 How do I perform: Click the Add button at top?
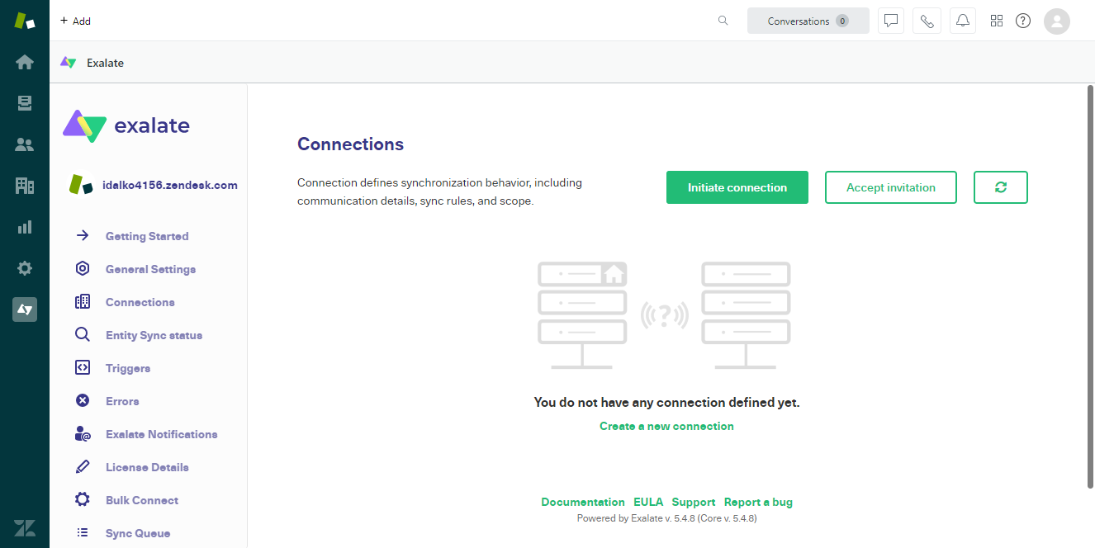(75, 21)
